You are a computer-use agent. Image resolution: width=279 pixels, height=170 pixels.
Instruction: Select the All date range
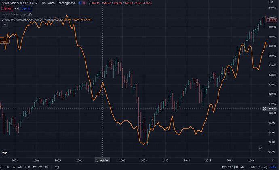46,167
